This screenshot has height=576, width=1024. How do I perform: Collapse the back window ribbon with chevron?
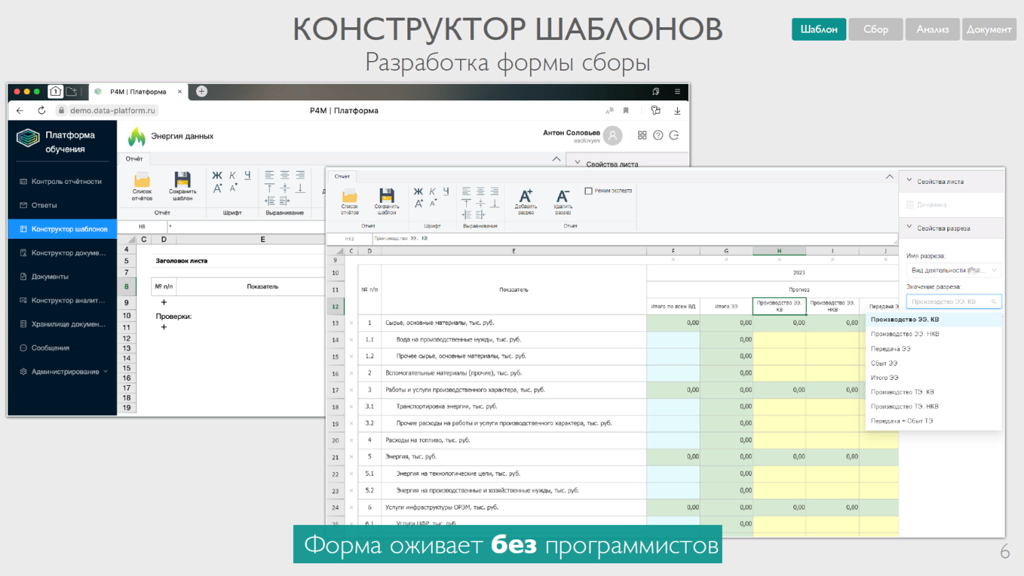[556, 159]
